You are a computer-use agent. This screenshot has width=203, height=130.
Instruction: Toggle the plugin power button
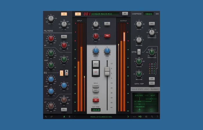78,14
